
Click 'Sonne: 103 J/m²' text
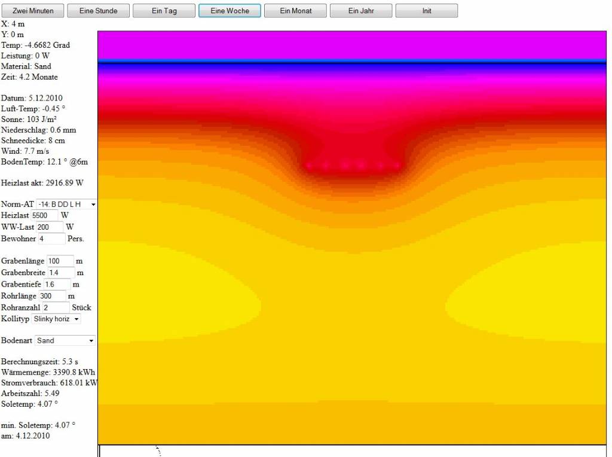(29, 119)
